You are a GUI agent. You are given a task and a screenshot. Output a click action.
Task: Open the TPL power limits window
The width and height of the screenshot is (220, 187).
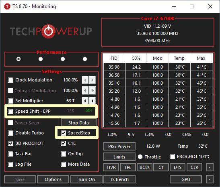coord(128,167)
